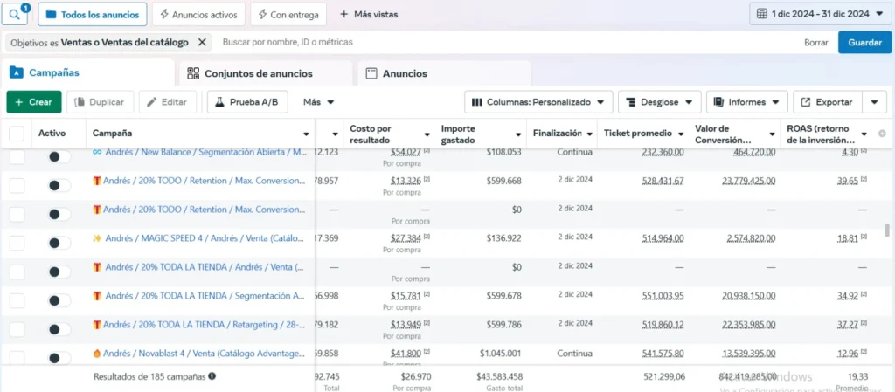Open the Con entrega view
Screen dimensions: 895x392
[x=288, y=14]
